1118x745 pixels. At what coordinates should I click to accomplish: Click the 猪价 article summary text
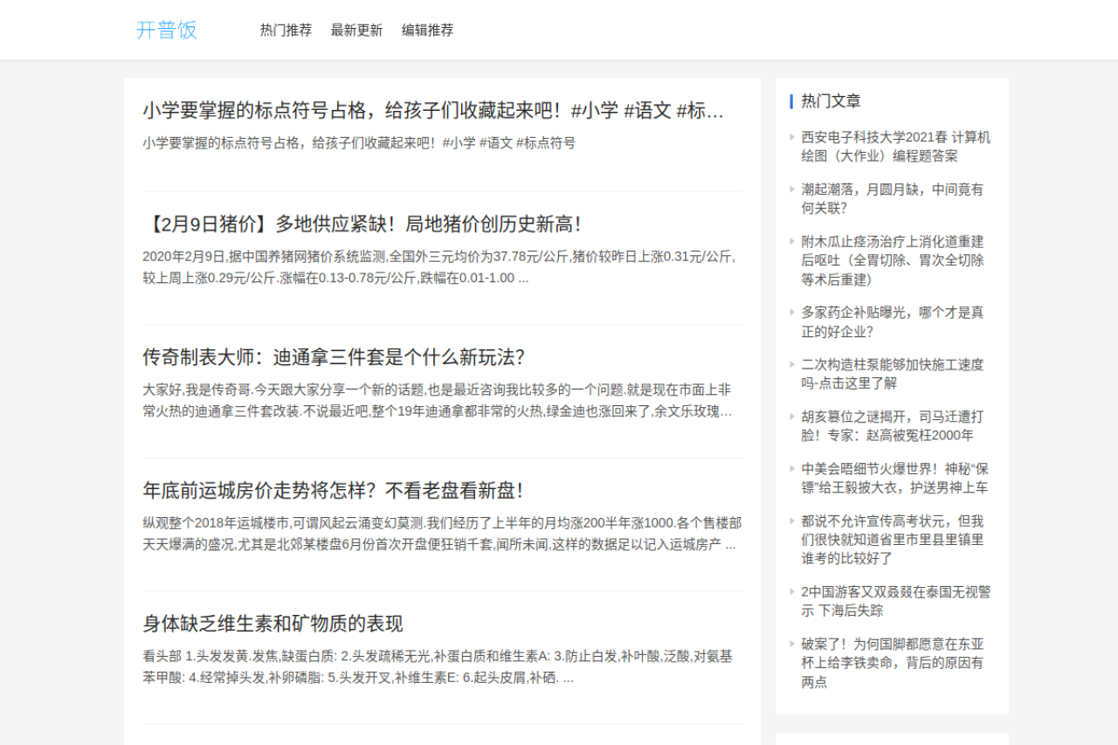point(441,267)
